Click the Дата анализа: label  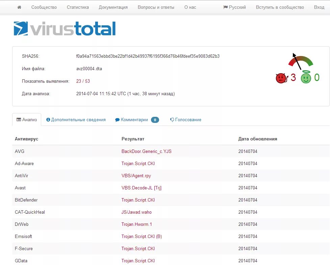click(36, 94)
